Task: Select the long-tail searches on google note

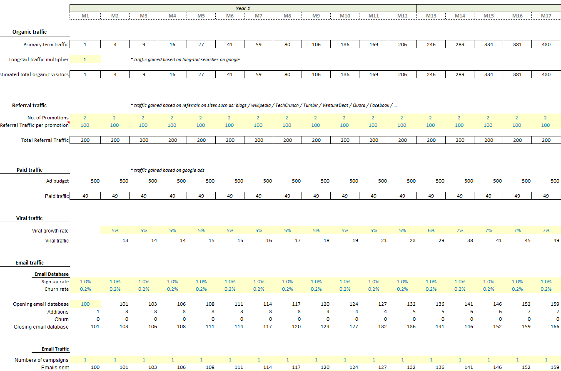Action: click(185, 59)
